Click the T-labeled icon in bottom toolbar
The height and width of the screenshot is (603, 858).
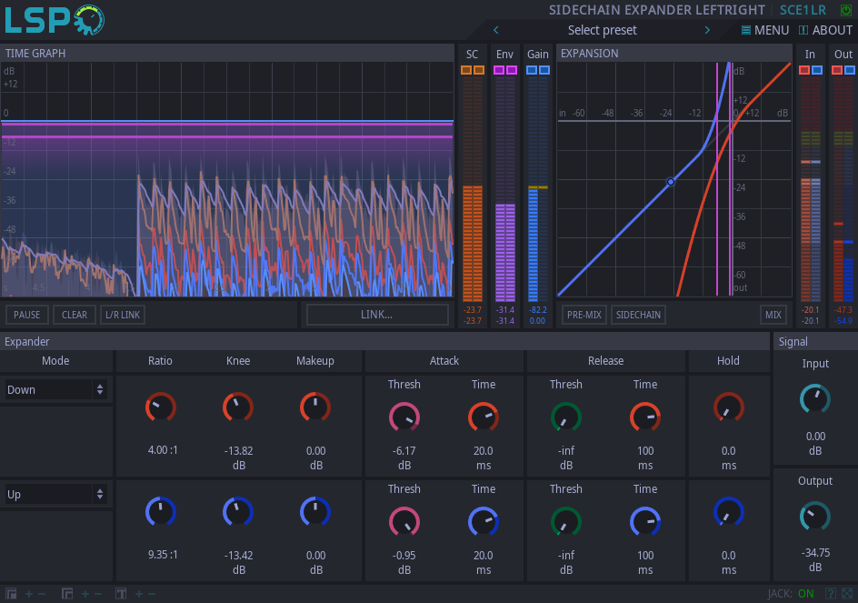coord(120,593)
